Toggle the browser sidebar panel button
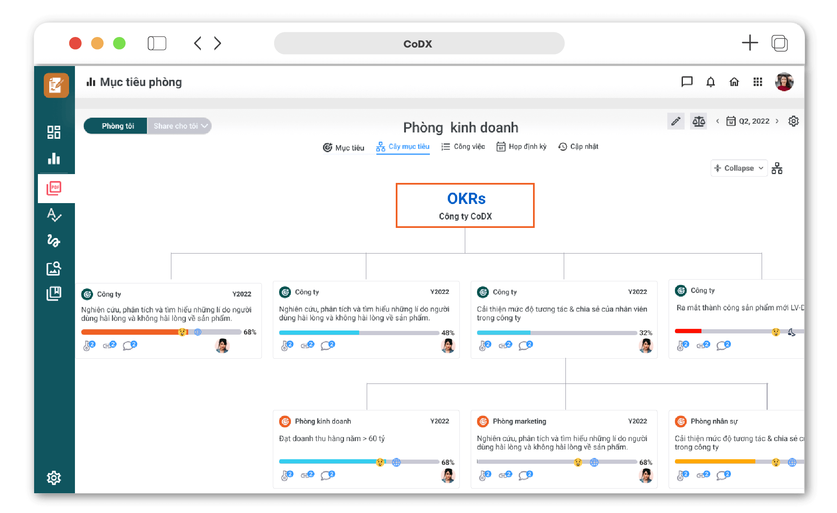 click(x=157, y=43)
